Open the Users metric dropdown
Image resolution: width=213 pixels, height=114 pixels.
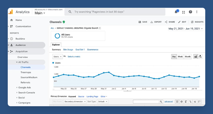(58, 57)
